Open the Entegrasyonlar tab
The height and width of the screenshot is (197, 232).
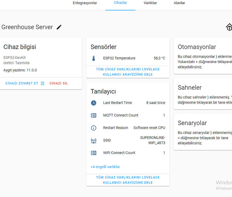pyautogui.click(x=85, y=3)
